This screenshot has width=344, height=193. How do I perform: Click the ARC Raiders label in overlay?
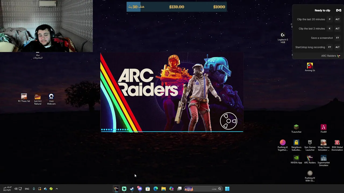click(328, 56)
